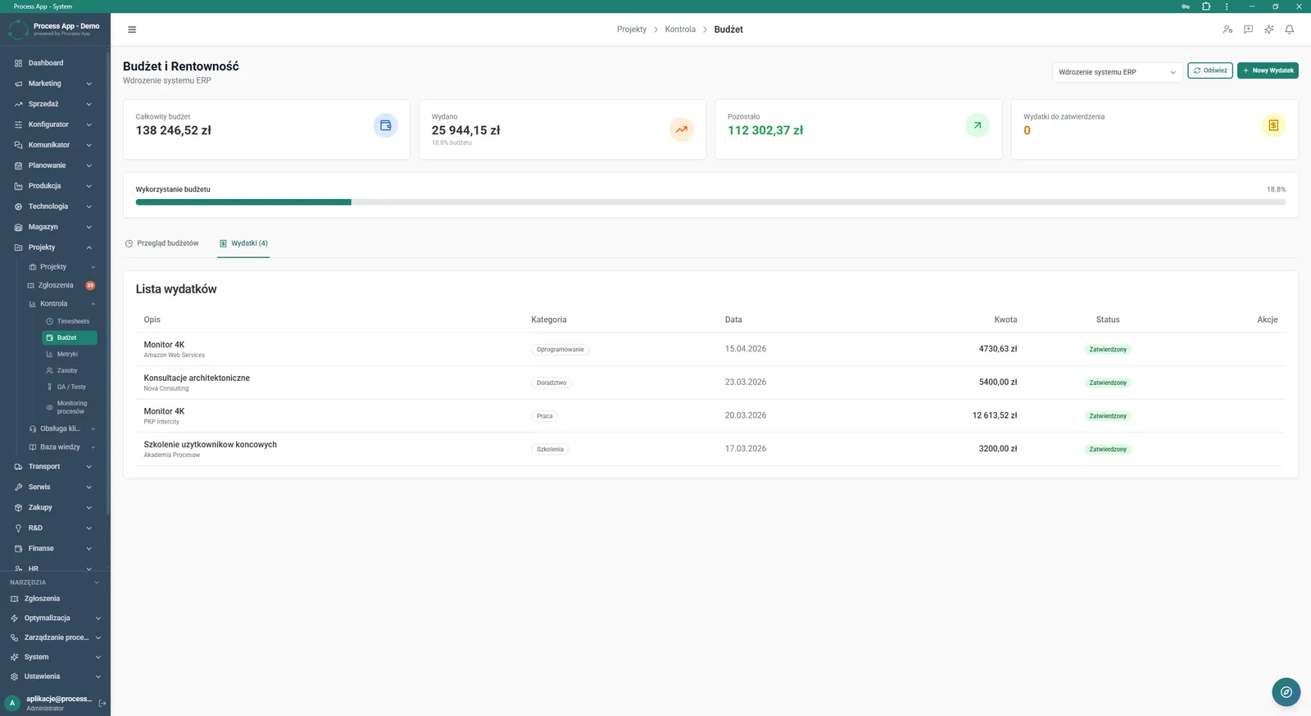Click the Konfigurator sliders icon
Screen dimensions: 1311x716
(18, 125)
